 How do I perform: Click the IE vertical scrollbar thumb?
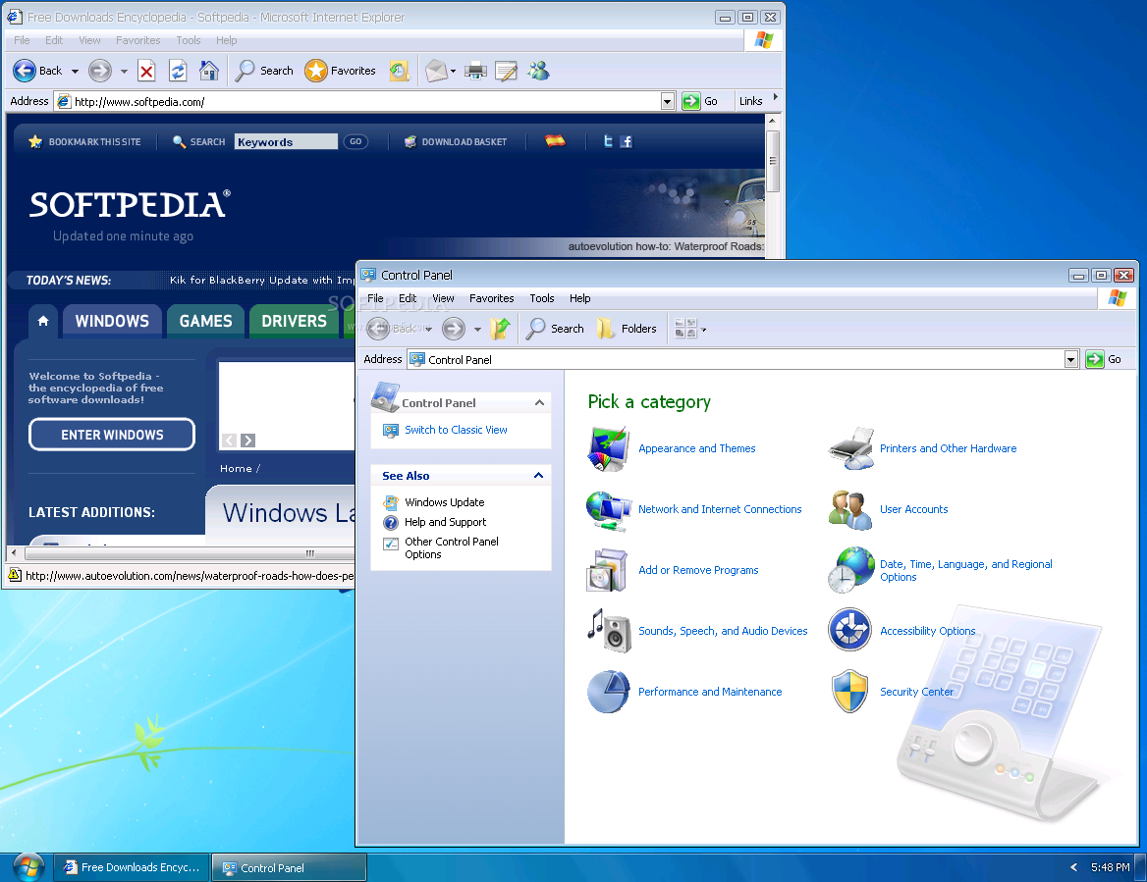(773, 162)
